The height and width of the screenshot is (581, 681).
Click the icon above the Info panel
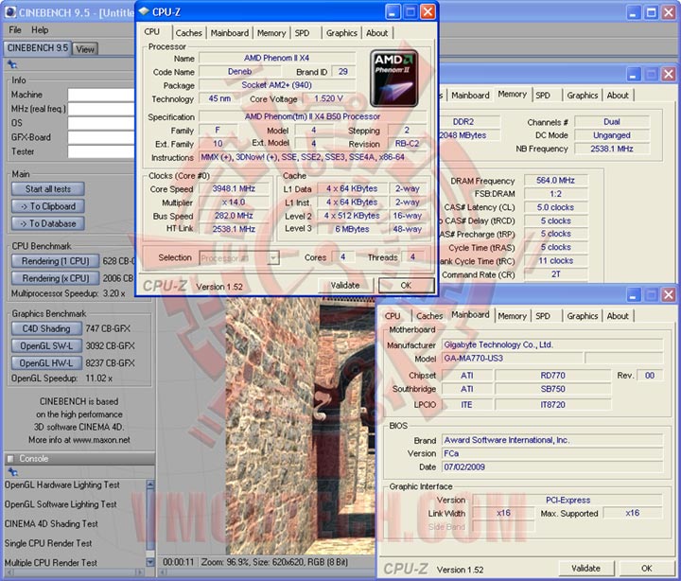point(12,64)
